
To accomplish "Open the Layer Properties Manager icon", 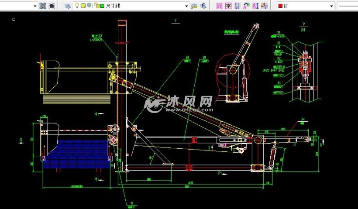I will click(x=68, y=6).
